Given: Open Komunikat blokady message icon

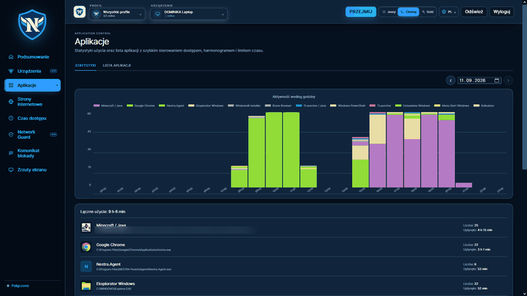Looking at the screenshot, I should (x=11, y=154).
